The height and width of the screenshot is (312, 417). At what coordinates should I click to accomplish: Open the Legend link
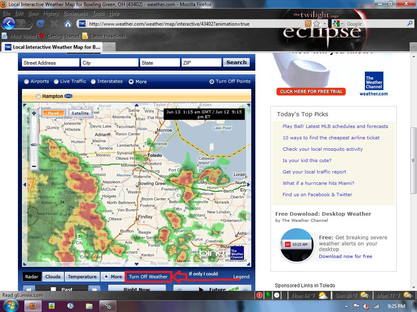click(241, 277)
